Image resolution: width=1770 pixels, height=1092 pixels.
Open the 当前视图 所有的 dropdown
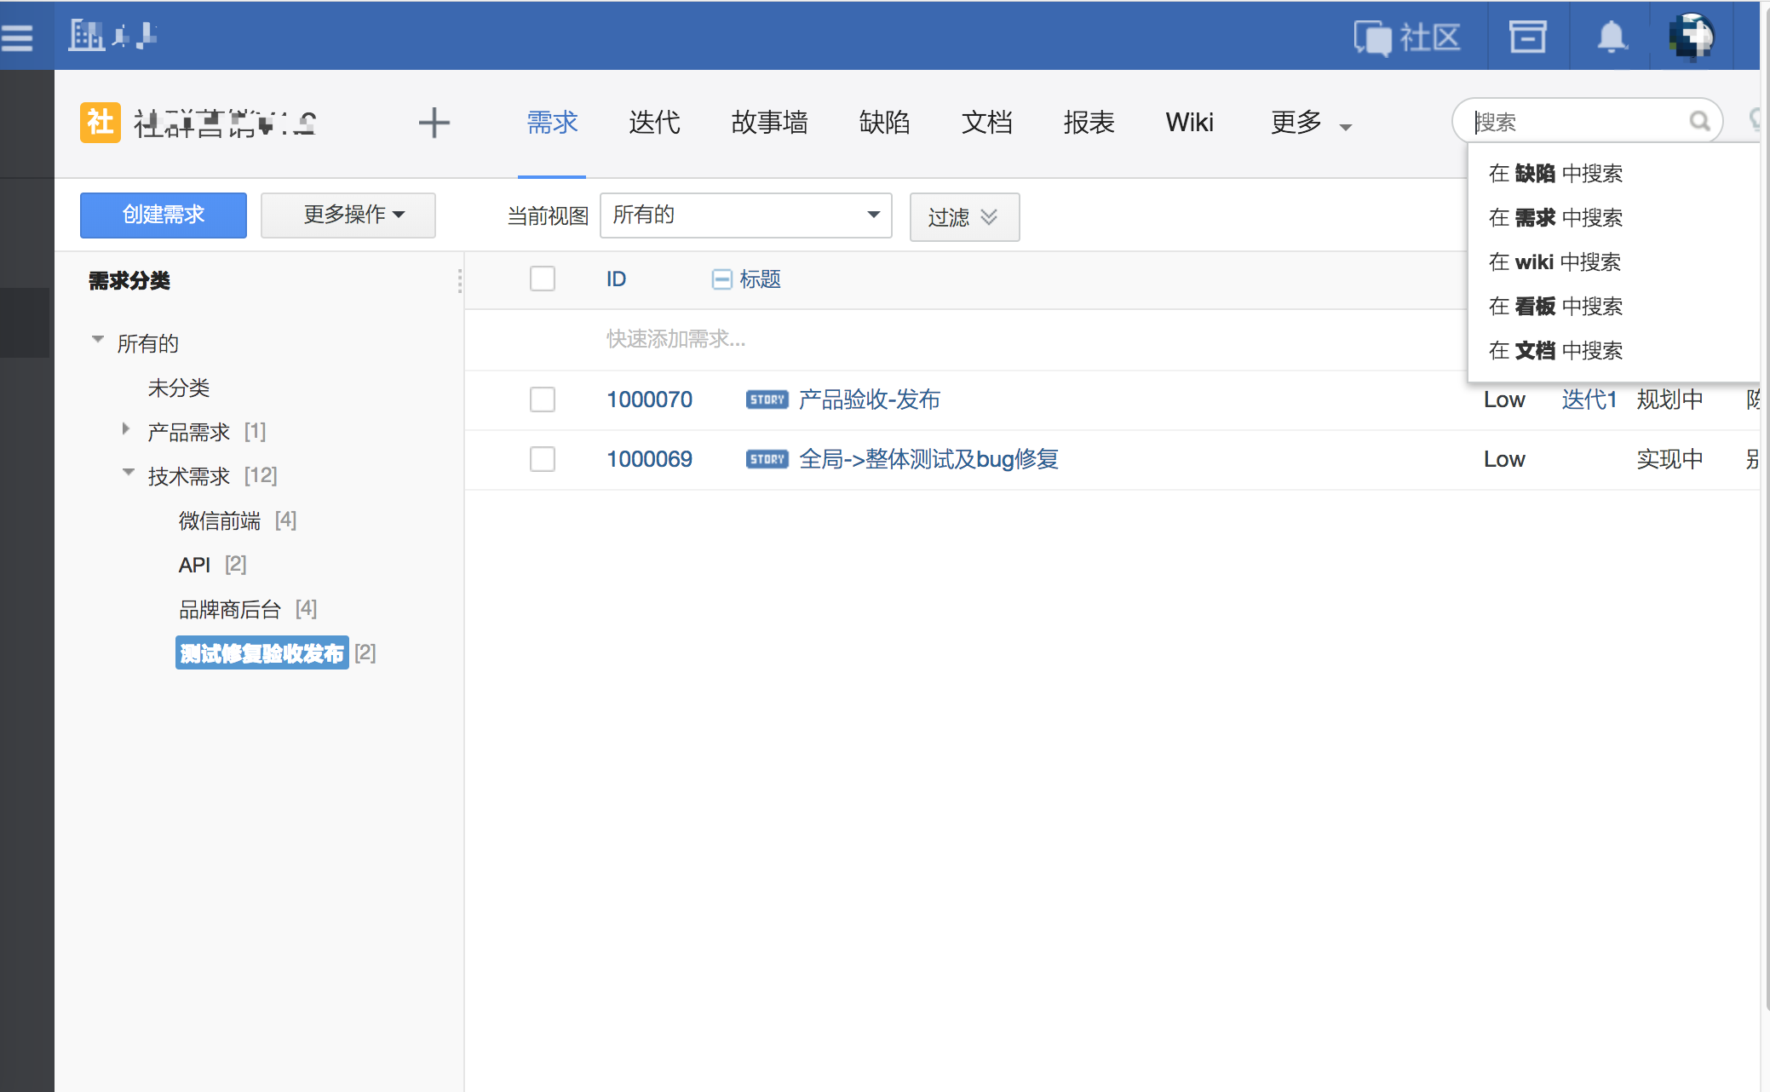[745, 215]
